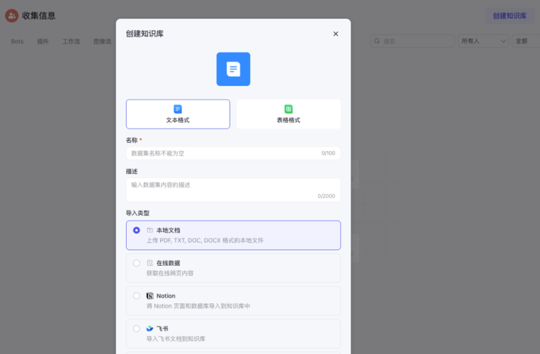Select the 飞书 import radio button

click(136, 329)
